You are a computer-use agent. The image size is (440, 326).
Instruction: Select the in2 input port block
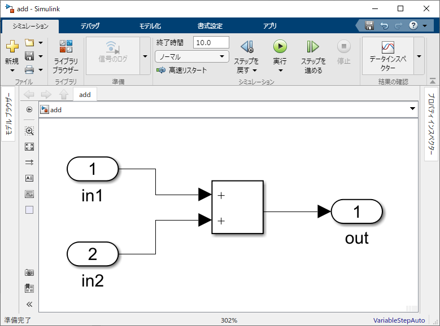pos(93,254)
